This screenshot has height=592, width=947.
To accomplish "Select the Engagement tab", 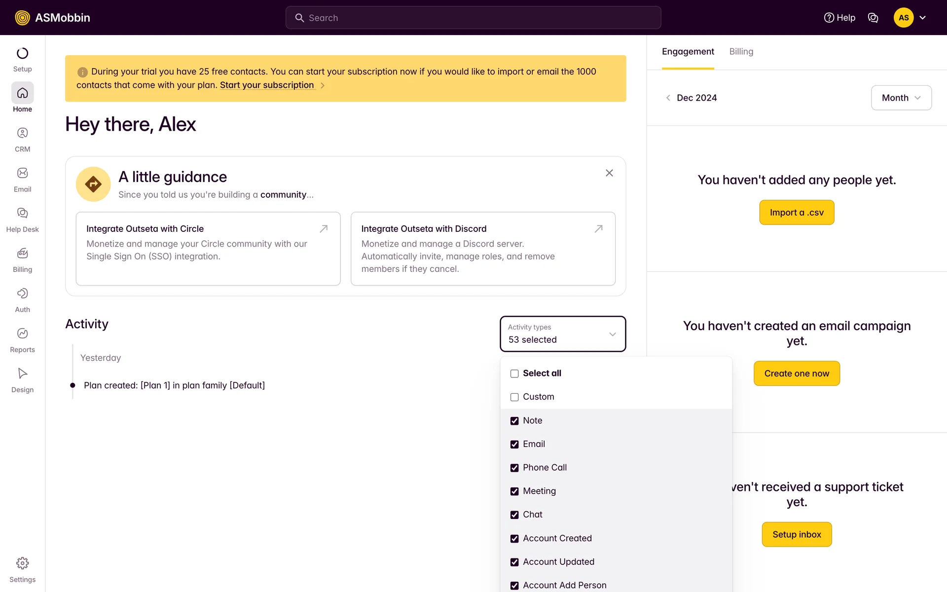I will coord(688,52).
